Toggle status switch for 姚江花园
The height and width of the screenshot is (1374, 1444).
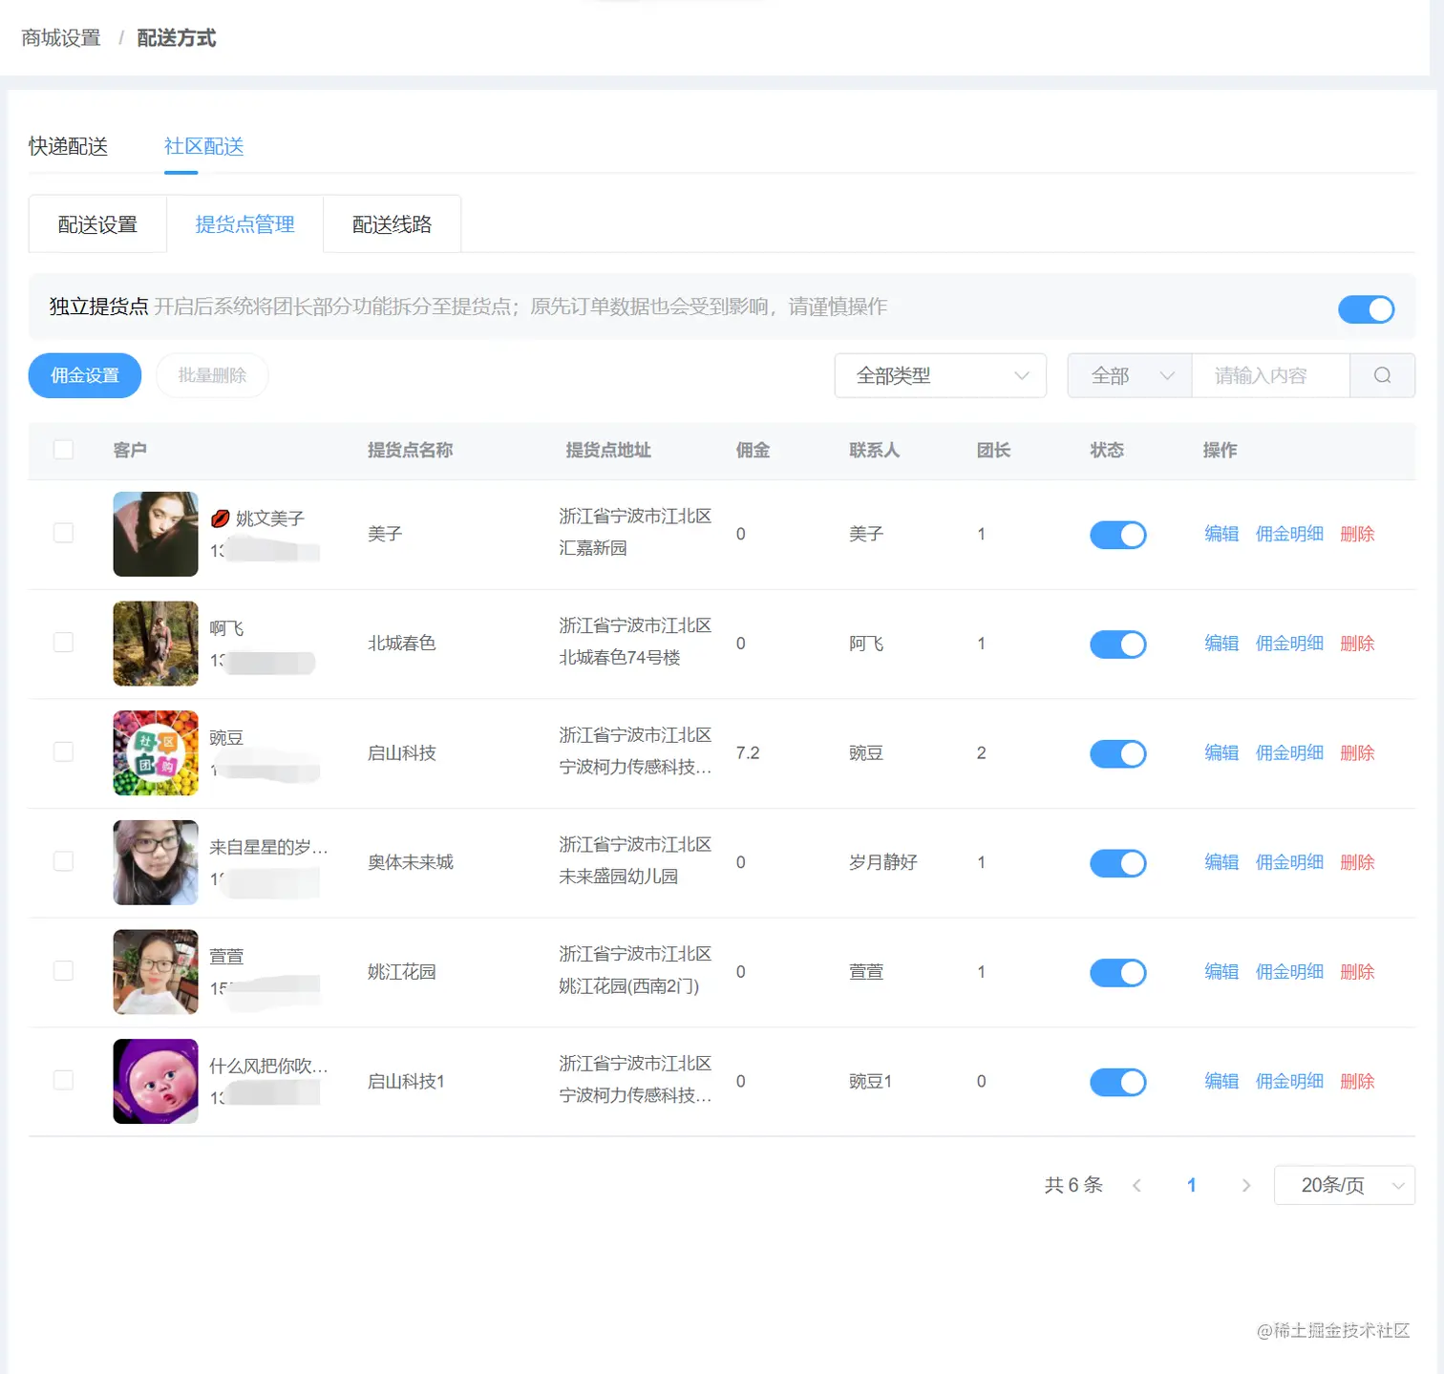(x=1117, y=972)
